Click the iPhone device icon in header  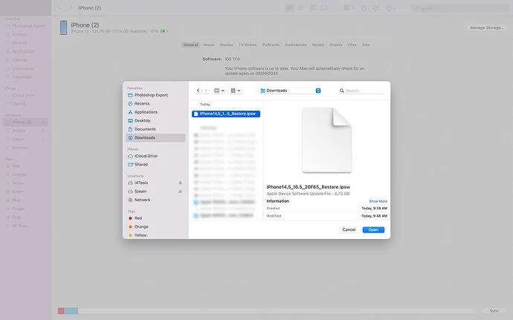point(63,27)
